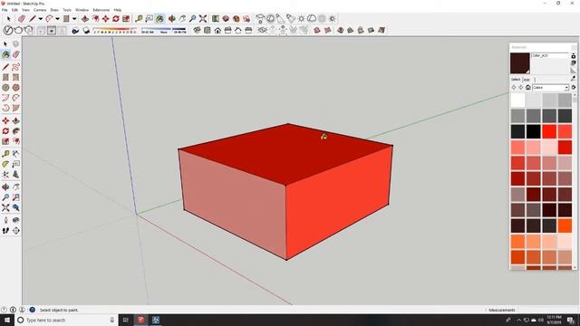Select the Freehand tool in left palette
The width and height of the screenshot is (580, 326).
16,67
